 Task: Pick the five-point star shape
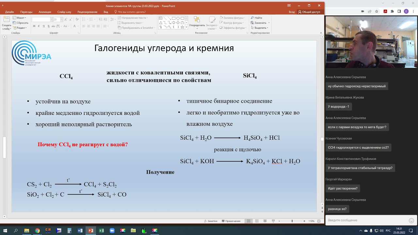(x=182, y=27)
